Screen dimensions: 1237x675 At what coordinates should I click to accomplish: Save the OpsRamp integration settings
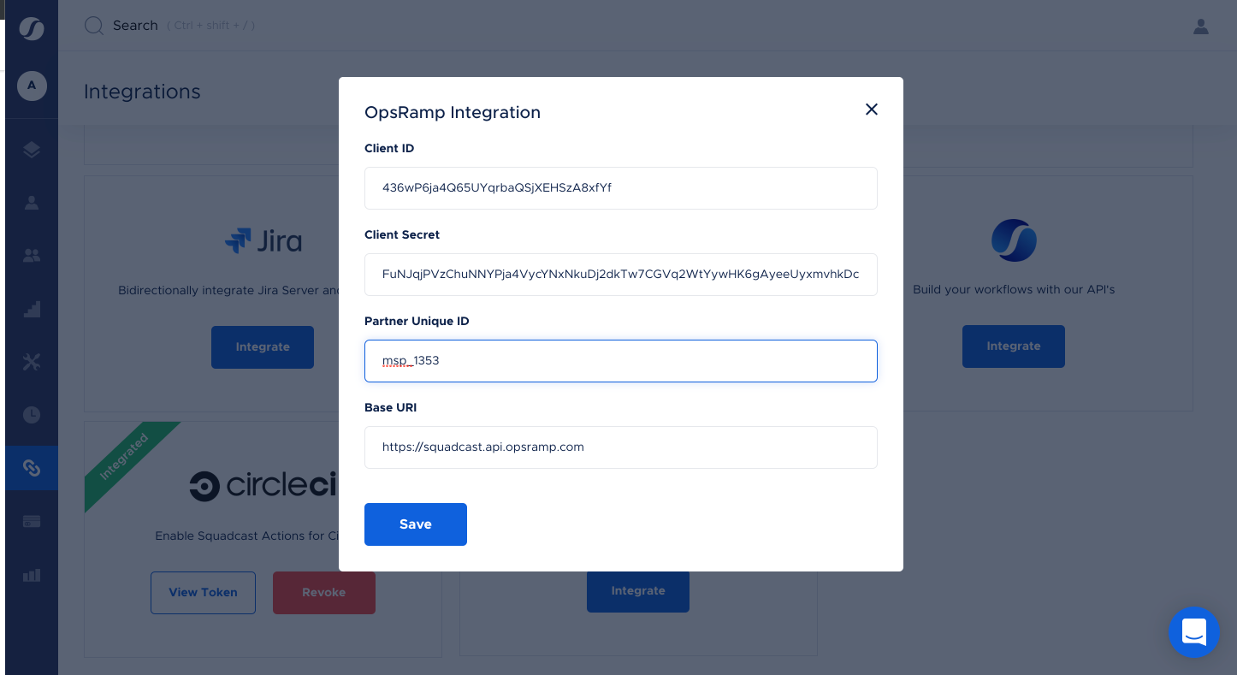416,524
